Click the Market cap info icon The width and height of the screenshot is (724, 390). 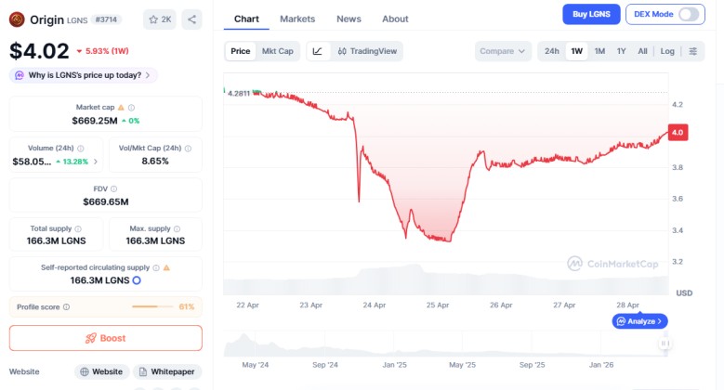[x=131, y=108]
